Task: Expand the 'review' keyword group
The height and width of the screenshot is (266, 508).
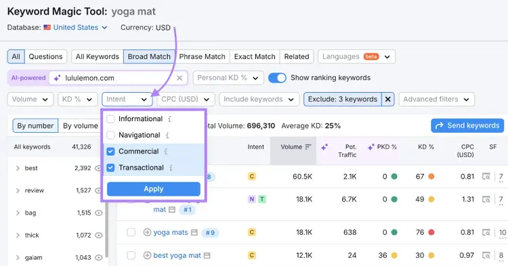Action: point(18,191)
